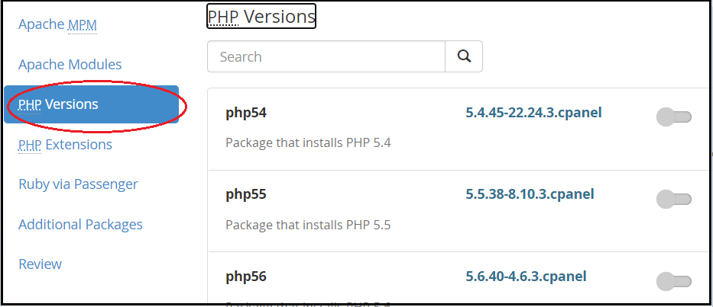Click version link 5.4.45-22.24.3.cpanel
713x307 pixels.
tap(533, 113)
